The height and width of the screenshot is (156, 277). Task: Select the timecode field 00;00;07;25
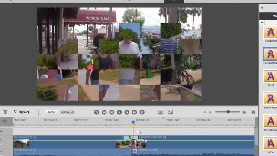coord(68,112)
